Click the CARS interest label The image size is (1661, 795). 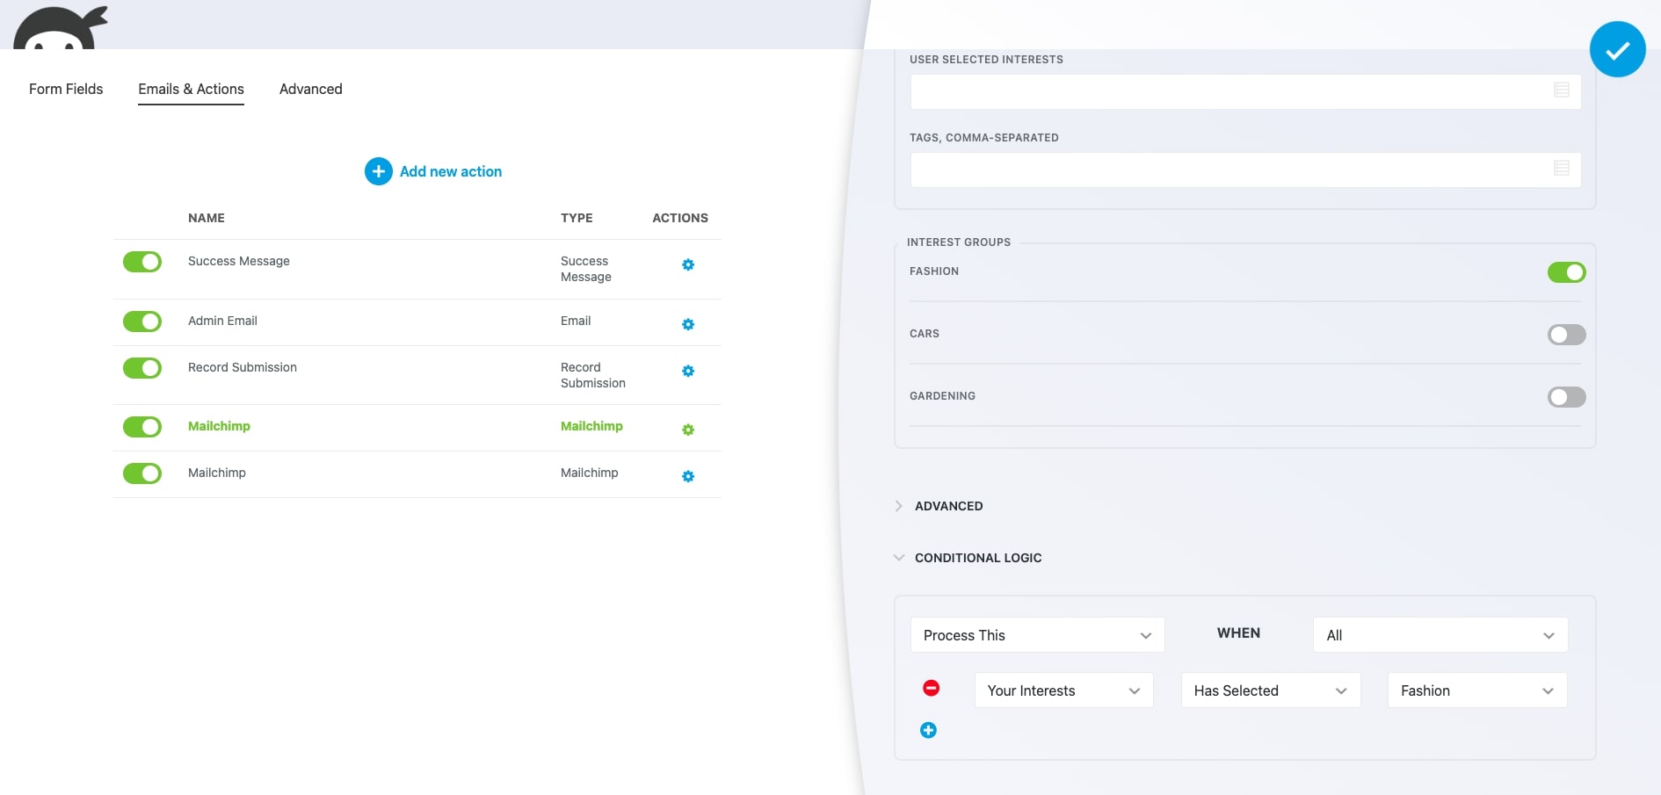[925, 334]
